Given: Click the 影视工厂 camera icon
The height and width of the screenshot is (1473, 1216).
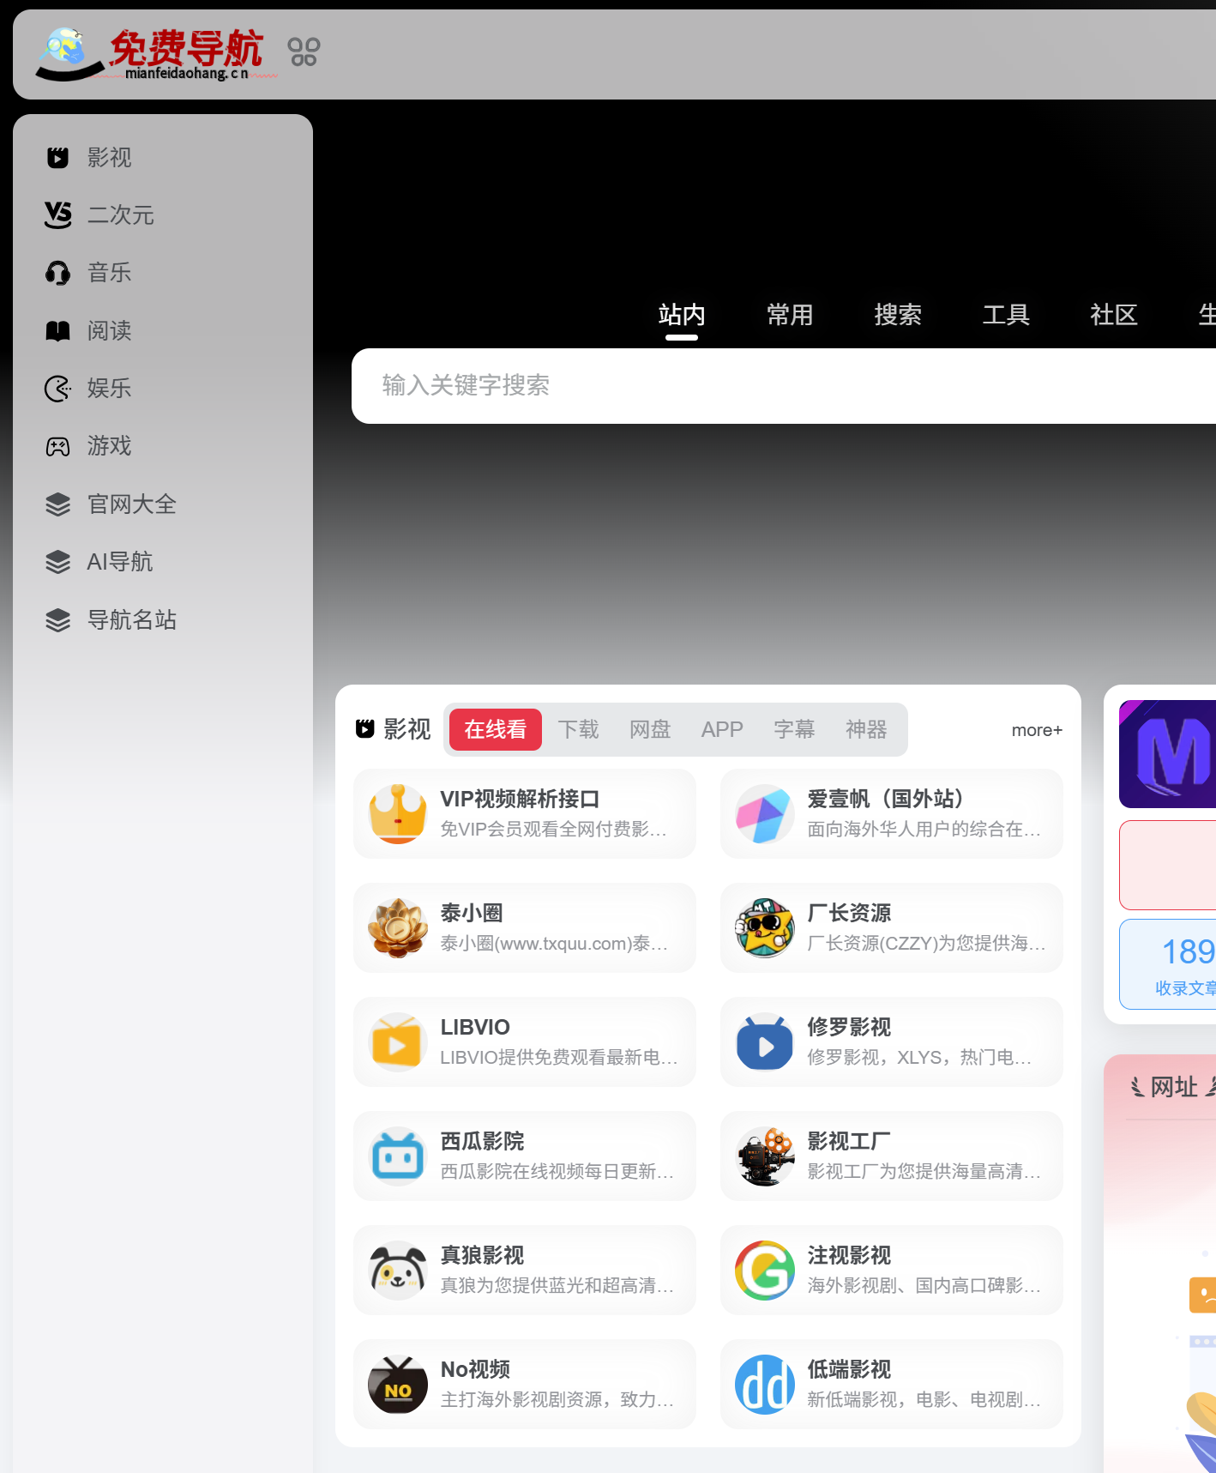Looking at the screenshot, I should click(765, 1156).
